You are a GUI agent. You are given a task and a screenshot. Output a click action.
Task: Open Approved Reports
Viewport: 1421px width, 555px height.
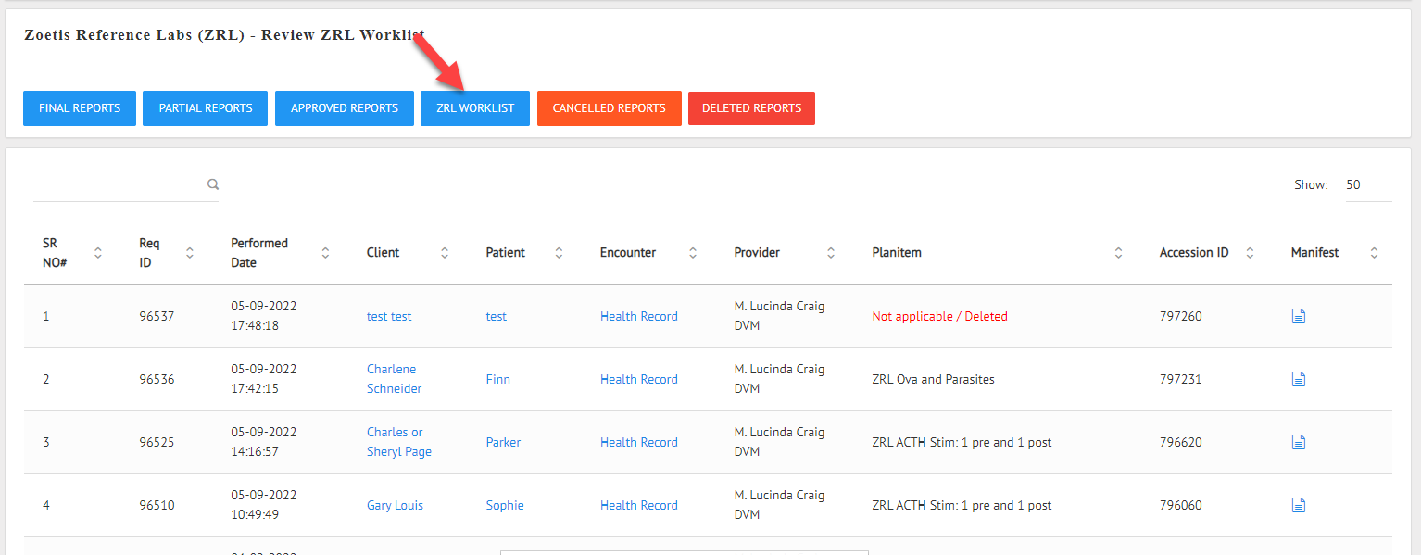(345, 108)
